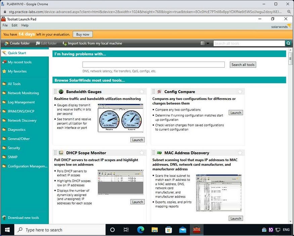Launch DHCP Scope Monitor tool
The image size is (294, 236).
137,202
